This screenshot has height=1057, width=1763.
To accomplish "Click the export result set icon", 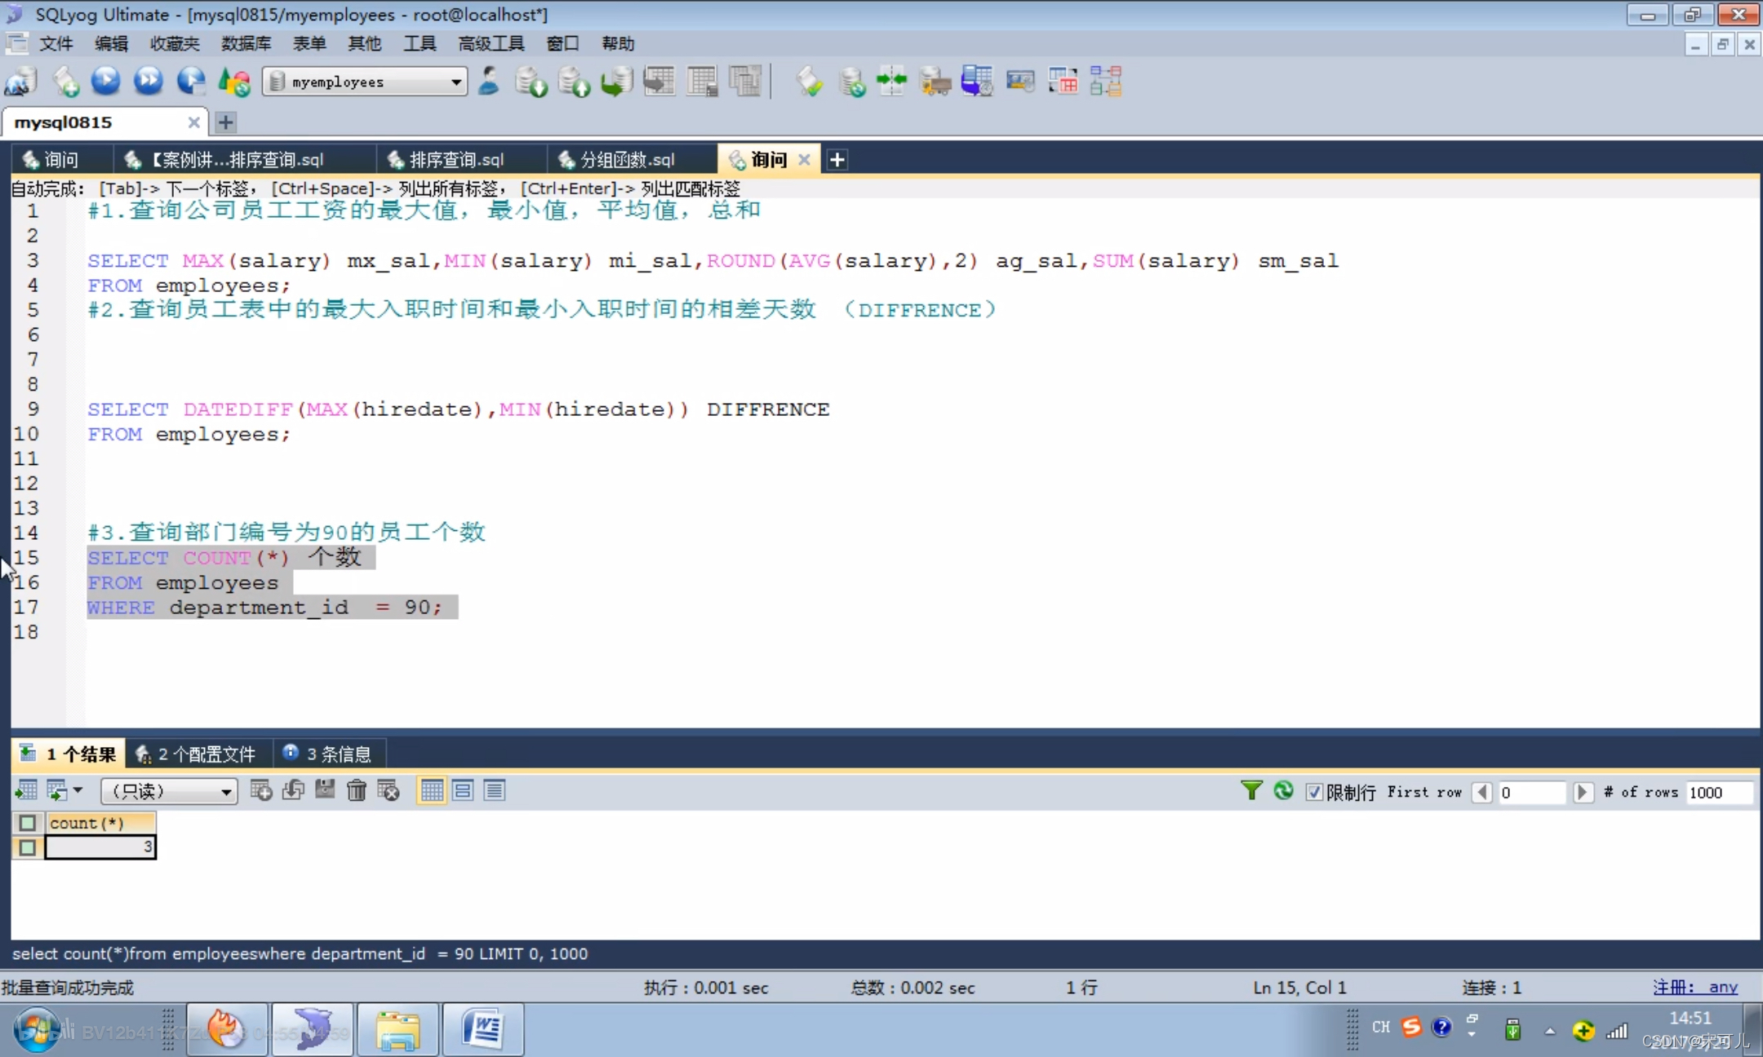I will pyautogui.click(x=26, y=790).
